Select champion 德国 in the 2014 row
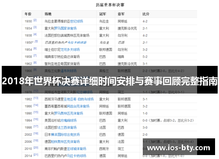Viewport: 219px width, 159px height. [102, 156]
